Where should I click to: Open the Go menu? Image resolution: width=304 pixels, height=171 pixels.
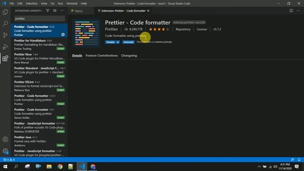(x=53, y=3)
